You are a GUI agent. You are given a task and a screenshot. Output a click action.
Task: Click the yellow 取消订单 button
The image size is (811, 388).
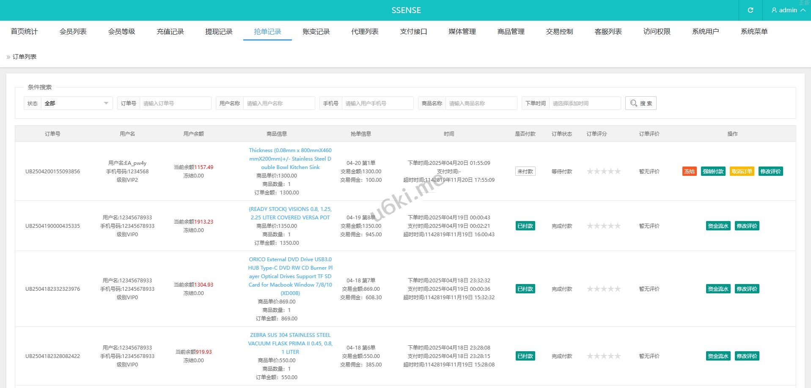point(742,171)
